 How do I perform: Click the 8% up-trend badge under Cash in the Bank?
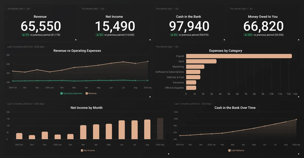[174, 35]
